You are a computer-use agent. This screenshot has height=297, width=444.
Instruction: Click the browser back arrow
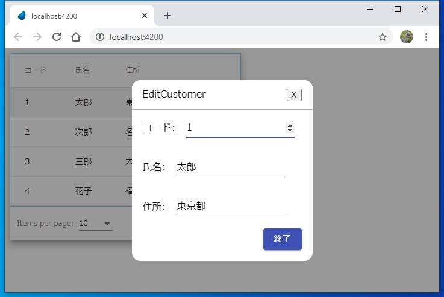coord(18,37)
